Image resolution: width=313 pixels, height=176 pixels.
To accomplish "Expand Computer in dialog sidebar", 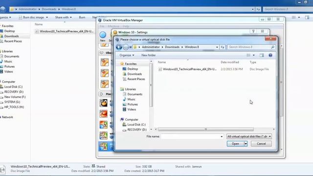I will coord(129,119).
